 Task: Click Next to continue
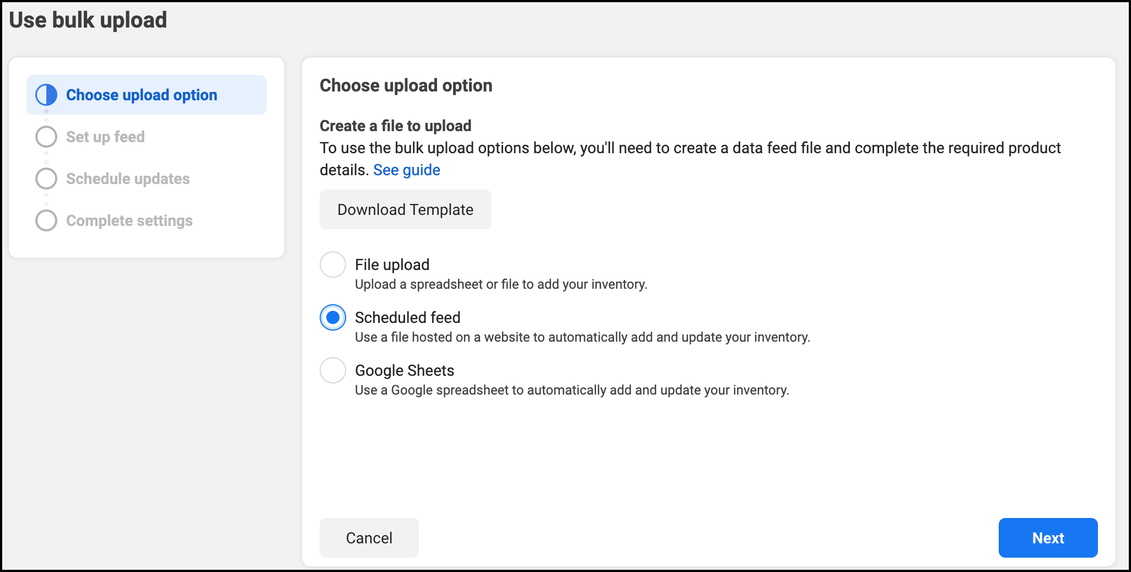click(x=1048, y=538)
